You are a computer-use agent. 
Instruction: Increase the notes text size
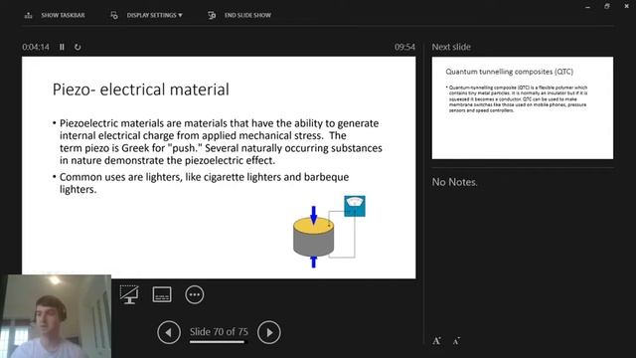437,341
